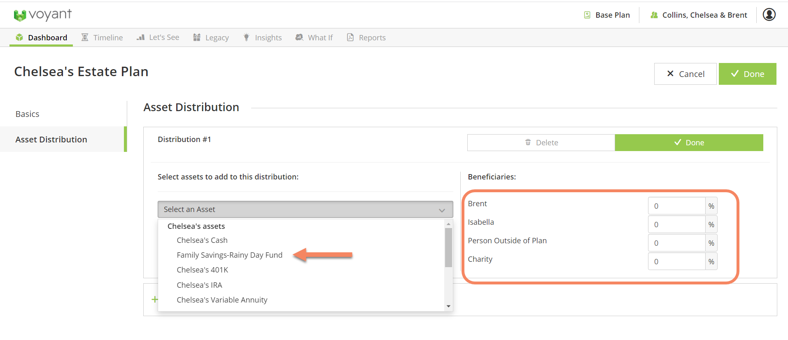Viewport: 788px width, 340px height.
Task: Click the Timeline hourglass icon
Action: 85,37
